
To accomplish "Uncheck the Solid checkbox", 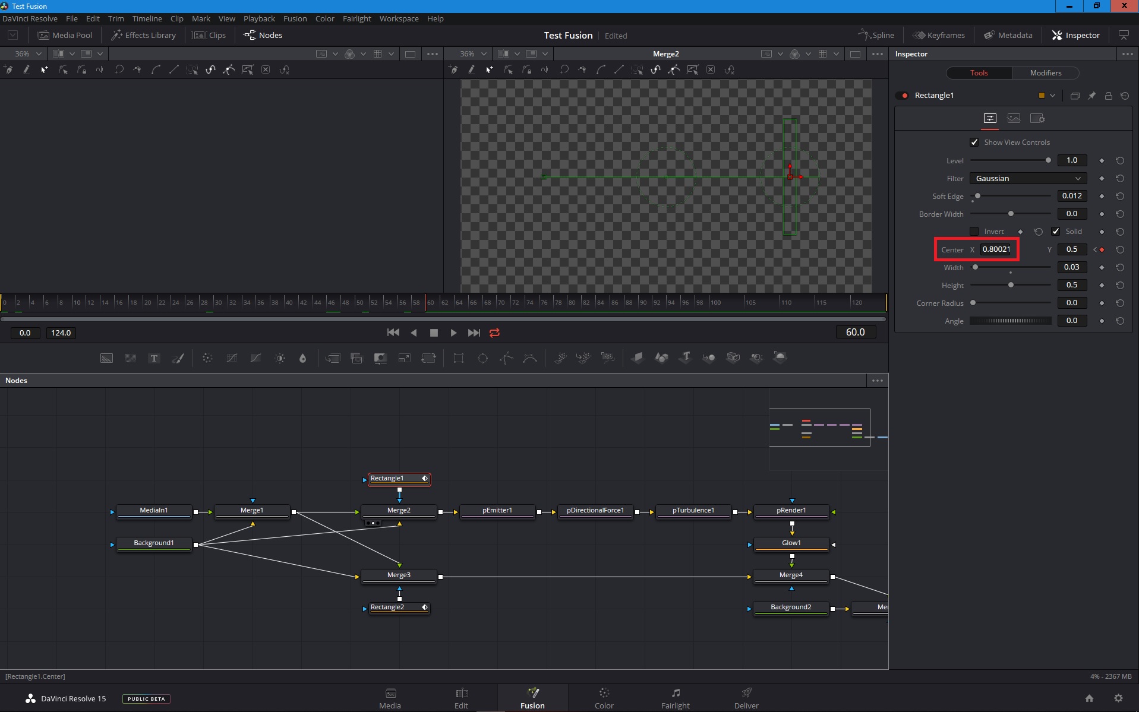I will (1055, 232).
